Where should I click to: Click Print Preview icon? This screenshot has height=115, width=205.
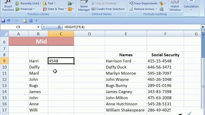point(25,20)
